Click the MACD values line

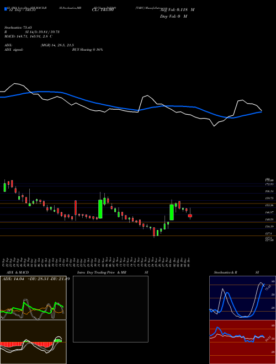click(x=28, y=36)
